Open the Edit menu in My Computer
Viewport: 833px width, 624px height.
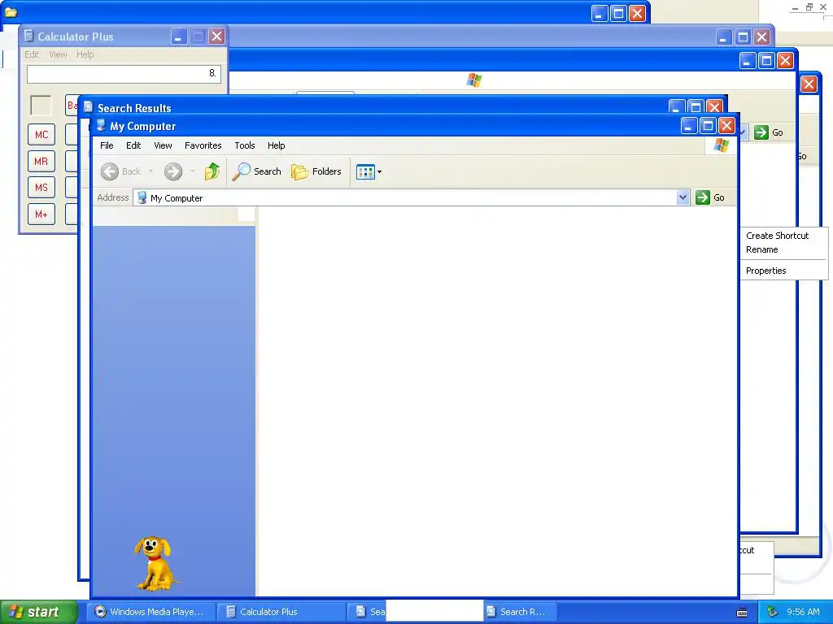click(133, 145)
